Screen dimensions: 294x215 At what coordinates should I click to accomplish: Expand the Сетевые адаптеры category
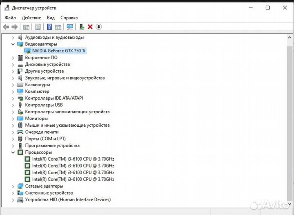[13, 186]
